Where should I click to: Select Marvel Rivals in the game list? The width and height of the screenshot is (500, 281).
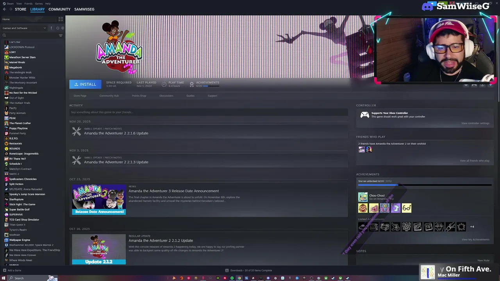tap(17, 62)
